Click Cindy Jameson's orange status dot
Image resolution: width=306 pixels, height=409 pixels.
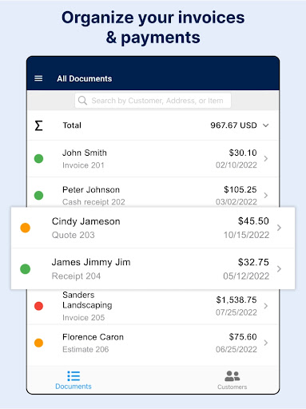[26, 228]
